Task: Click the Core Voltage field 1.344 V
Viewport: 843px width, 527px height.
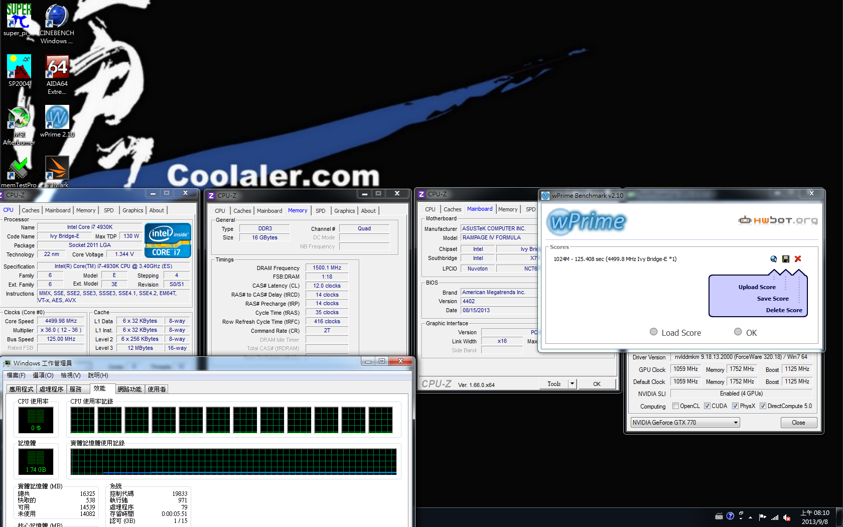Action: [x=124, y=254]
